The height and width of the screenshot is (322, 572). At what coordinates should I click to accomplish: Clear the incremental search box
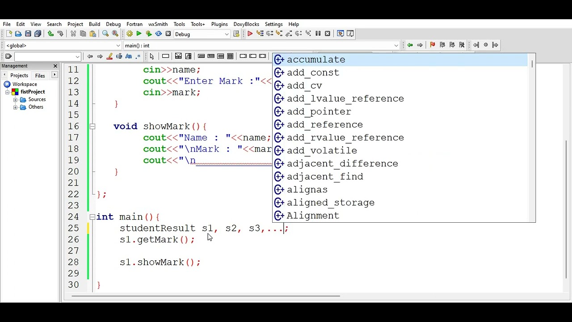8,56
